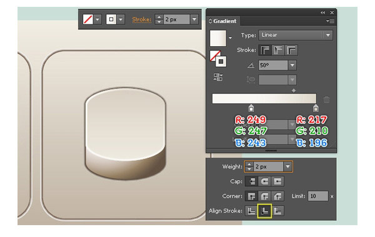
Task: Click the miter Limit field
Action: coord(318,196)
